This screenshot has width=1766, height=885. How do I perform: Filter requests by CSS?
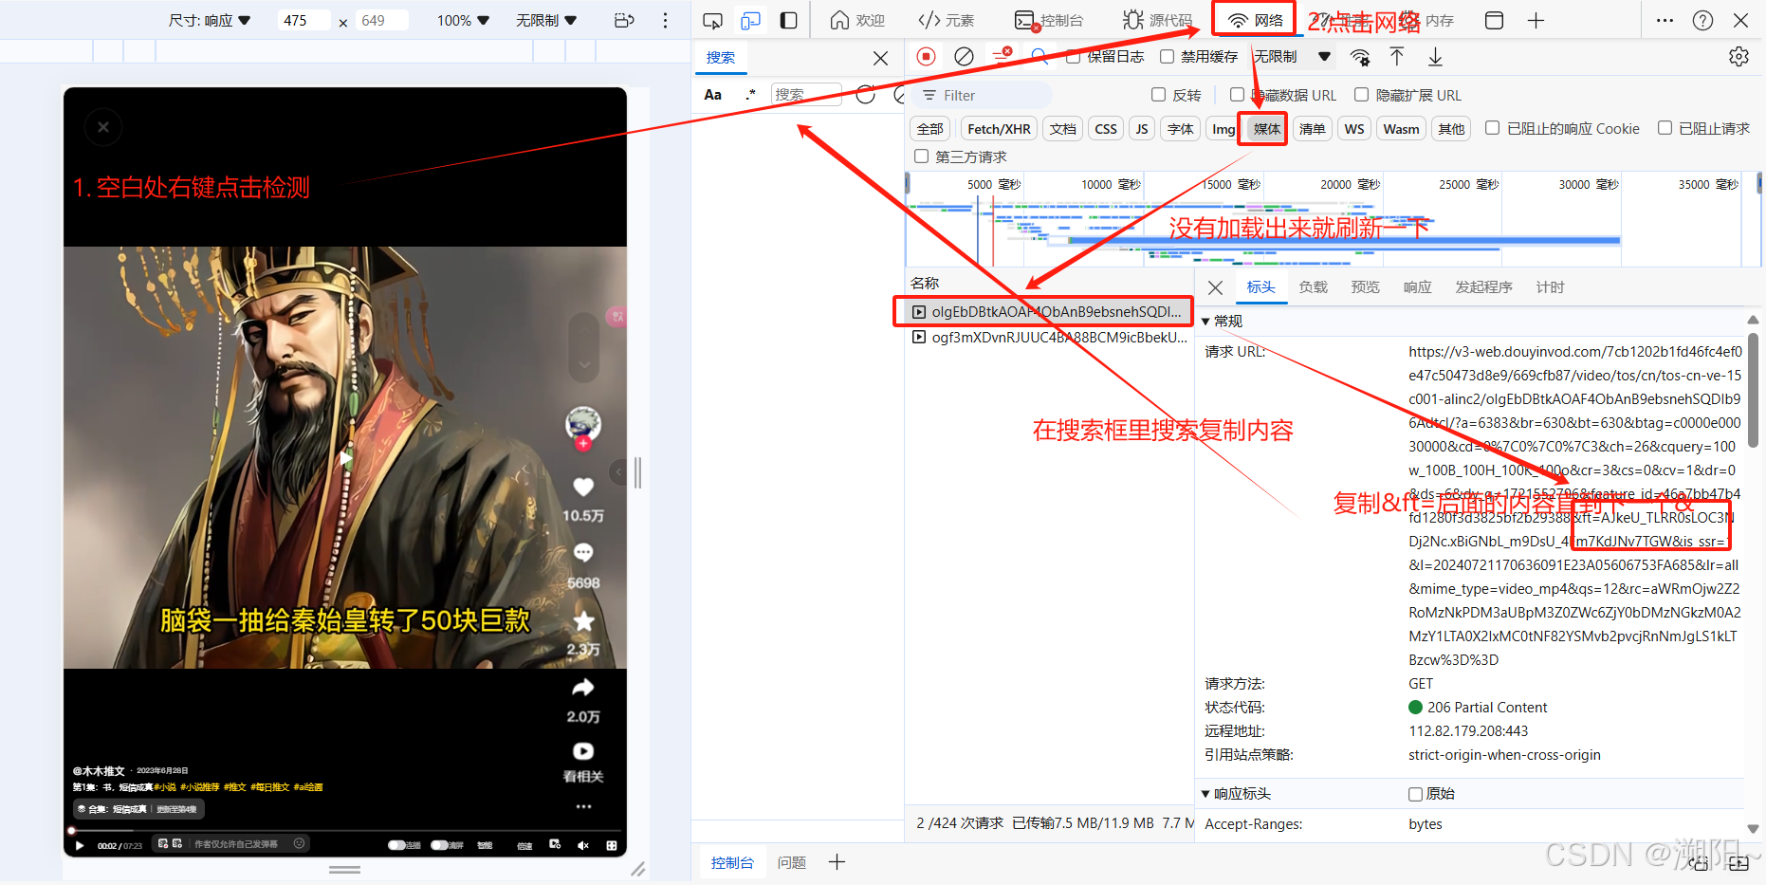tap(1106, 129)
